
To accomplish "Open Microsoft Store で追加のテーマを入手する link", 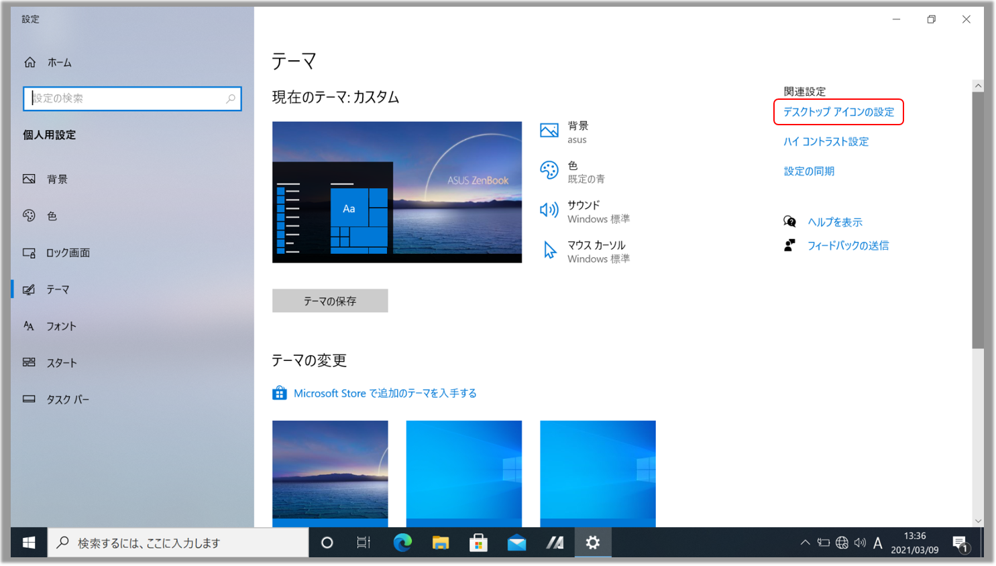I will coord(385,393).
